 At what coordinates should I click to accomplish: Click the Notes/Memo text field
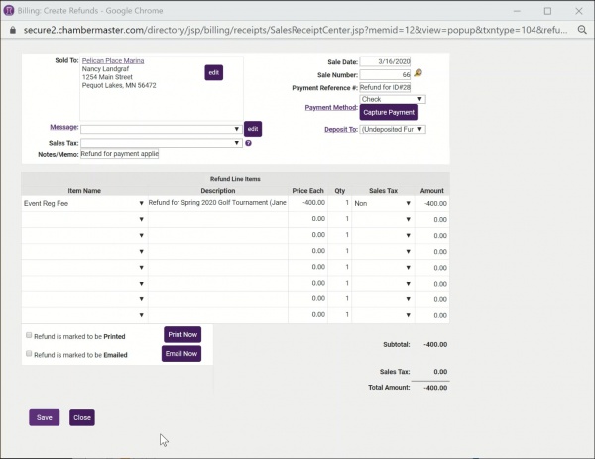click(x=119, y=154)
